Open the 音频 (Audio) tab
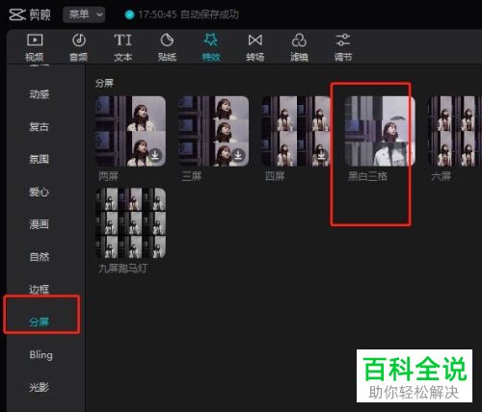 click(x=78, y=47)
